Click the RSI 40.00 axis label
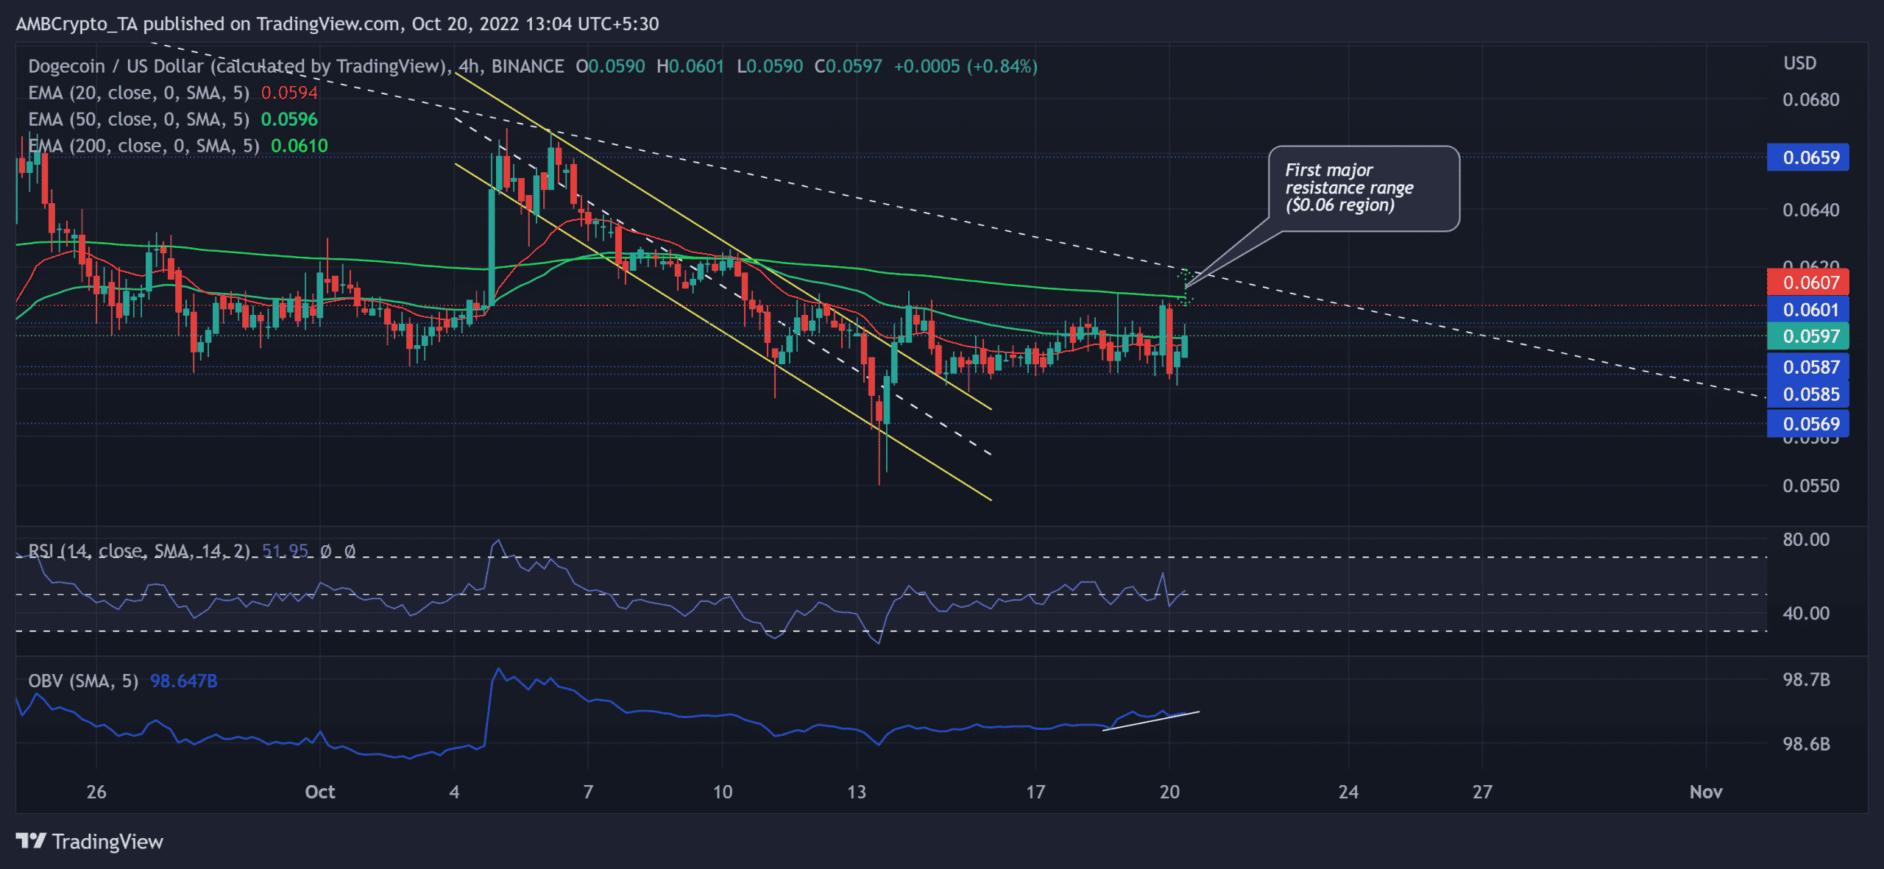Screen dimensions: 1884x869 [x=1806, y=613]
